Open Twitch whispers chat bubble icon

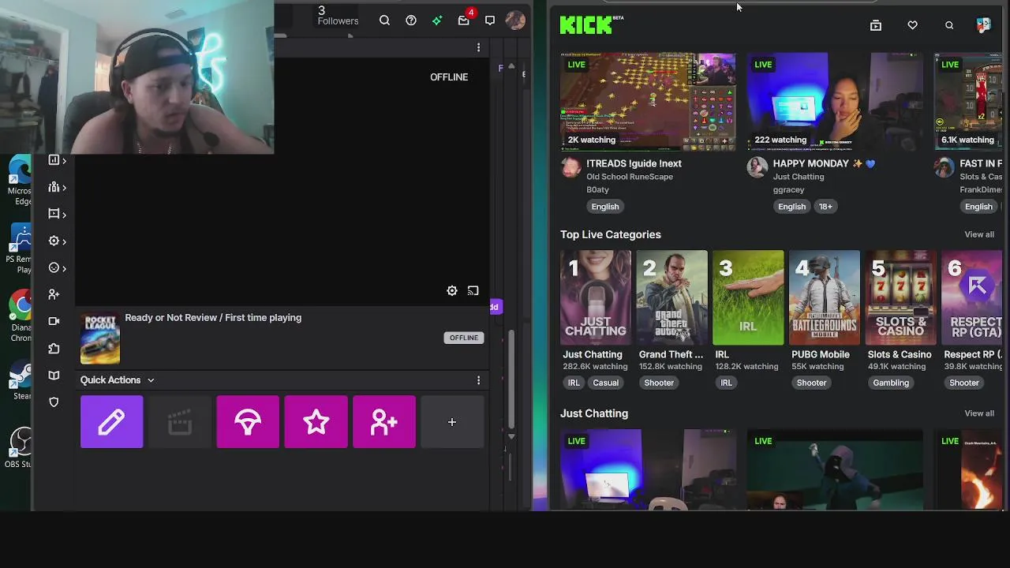(490, 21)
